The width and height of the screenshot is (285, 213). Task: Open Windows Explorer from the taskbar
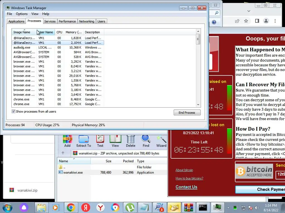click(x=41, y=207)
